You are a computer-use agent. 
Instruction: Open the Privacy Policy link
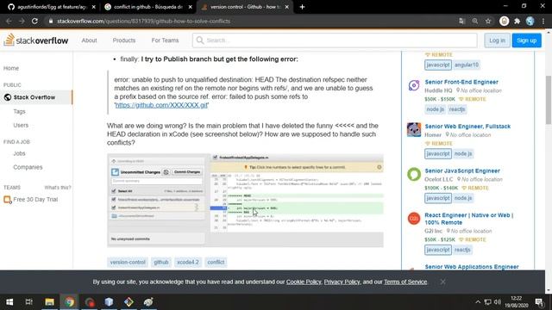(342, 282)
